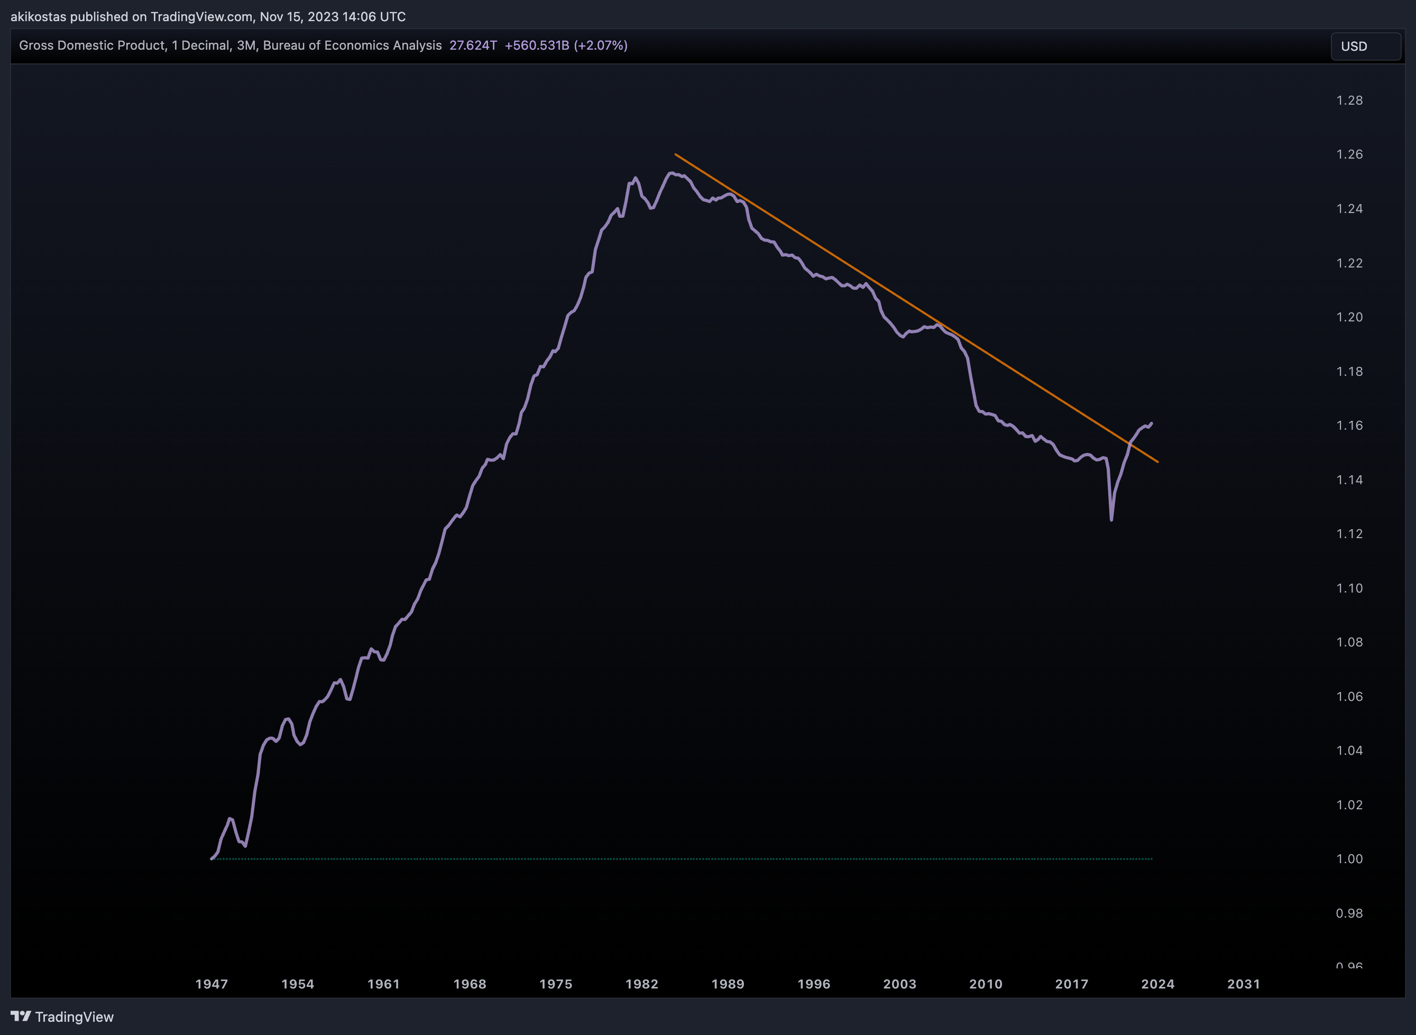This screenshot has width=1416, height=1035.
Task: Click the 1.22 price axis label
Action: (x=1349, y=263)
